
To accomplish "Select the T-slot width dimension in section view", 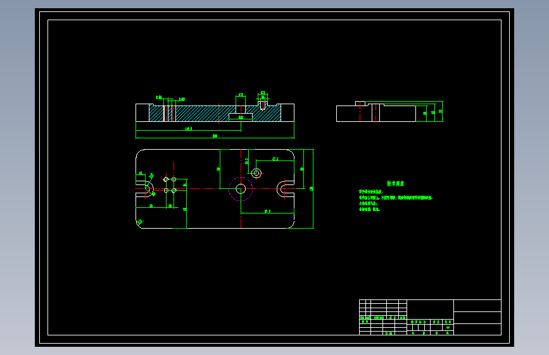I will tap(241, 117).
